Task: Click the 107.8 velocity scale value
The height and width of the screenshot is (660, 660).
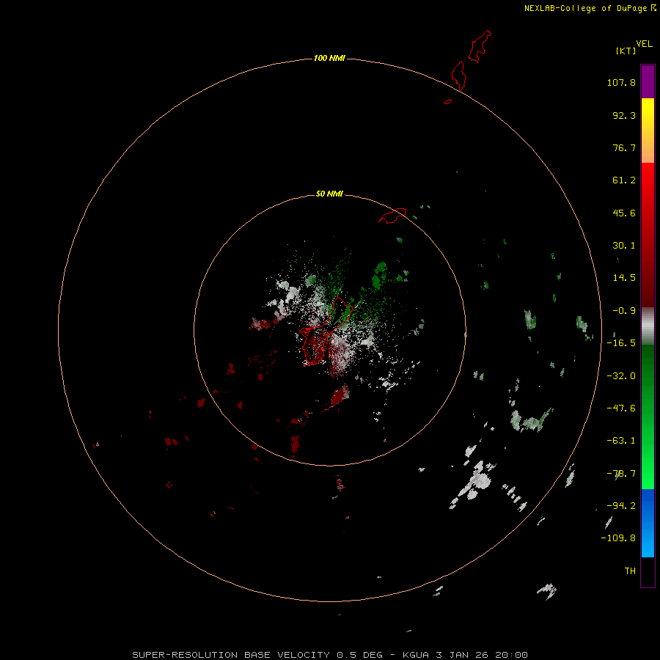Action: coord(621,82)
